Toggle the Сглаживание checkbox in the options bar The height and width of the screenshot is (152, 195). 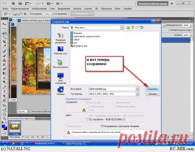pos(54,14)
